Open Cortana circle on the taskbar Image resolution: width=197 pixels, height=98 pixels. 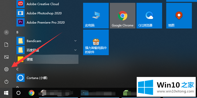[x=18, y=93]
